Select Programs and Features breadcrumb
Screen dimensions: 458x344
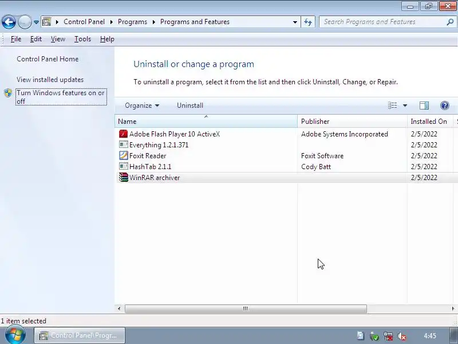coord(195,22)
